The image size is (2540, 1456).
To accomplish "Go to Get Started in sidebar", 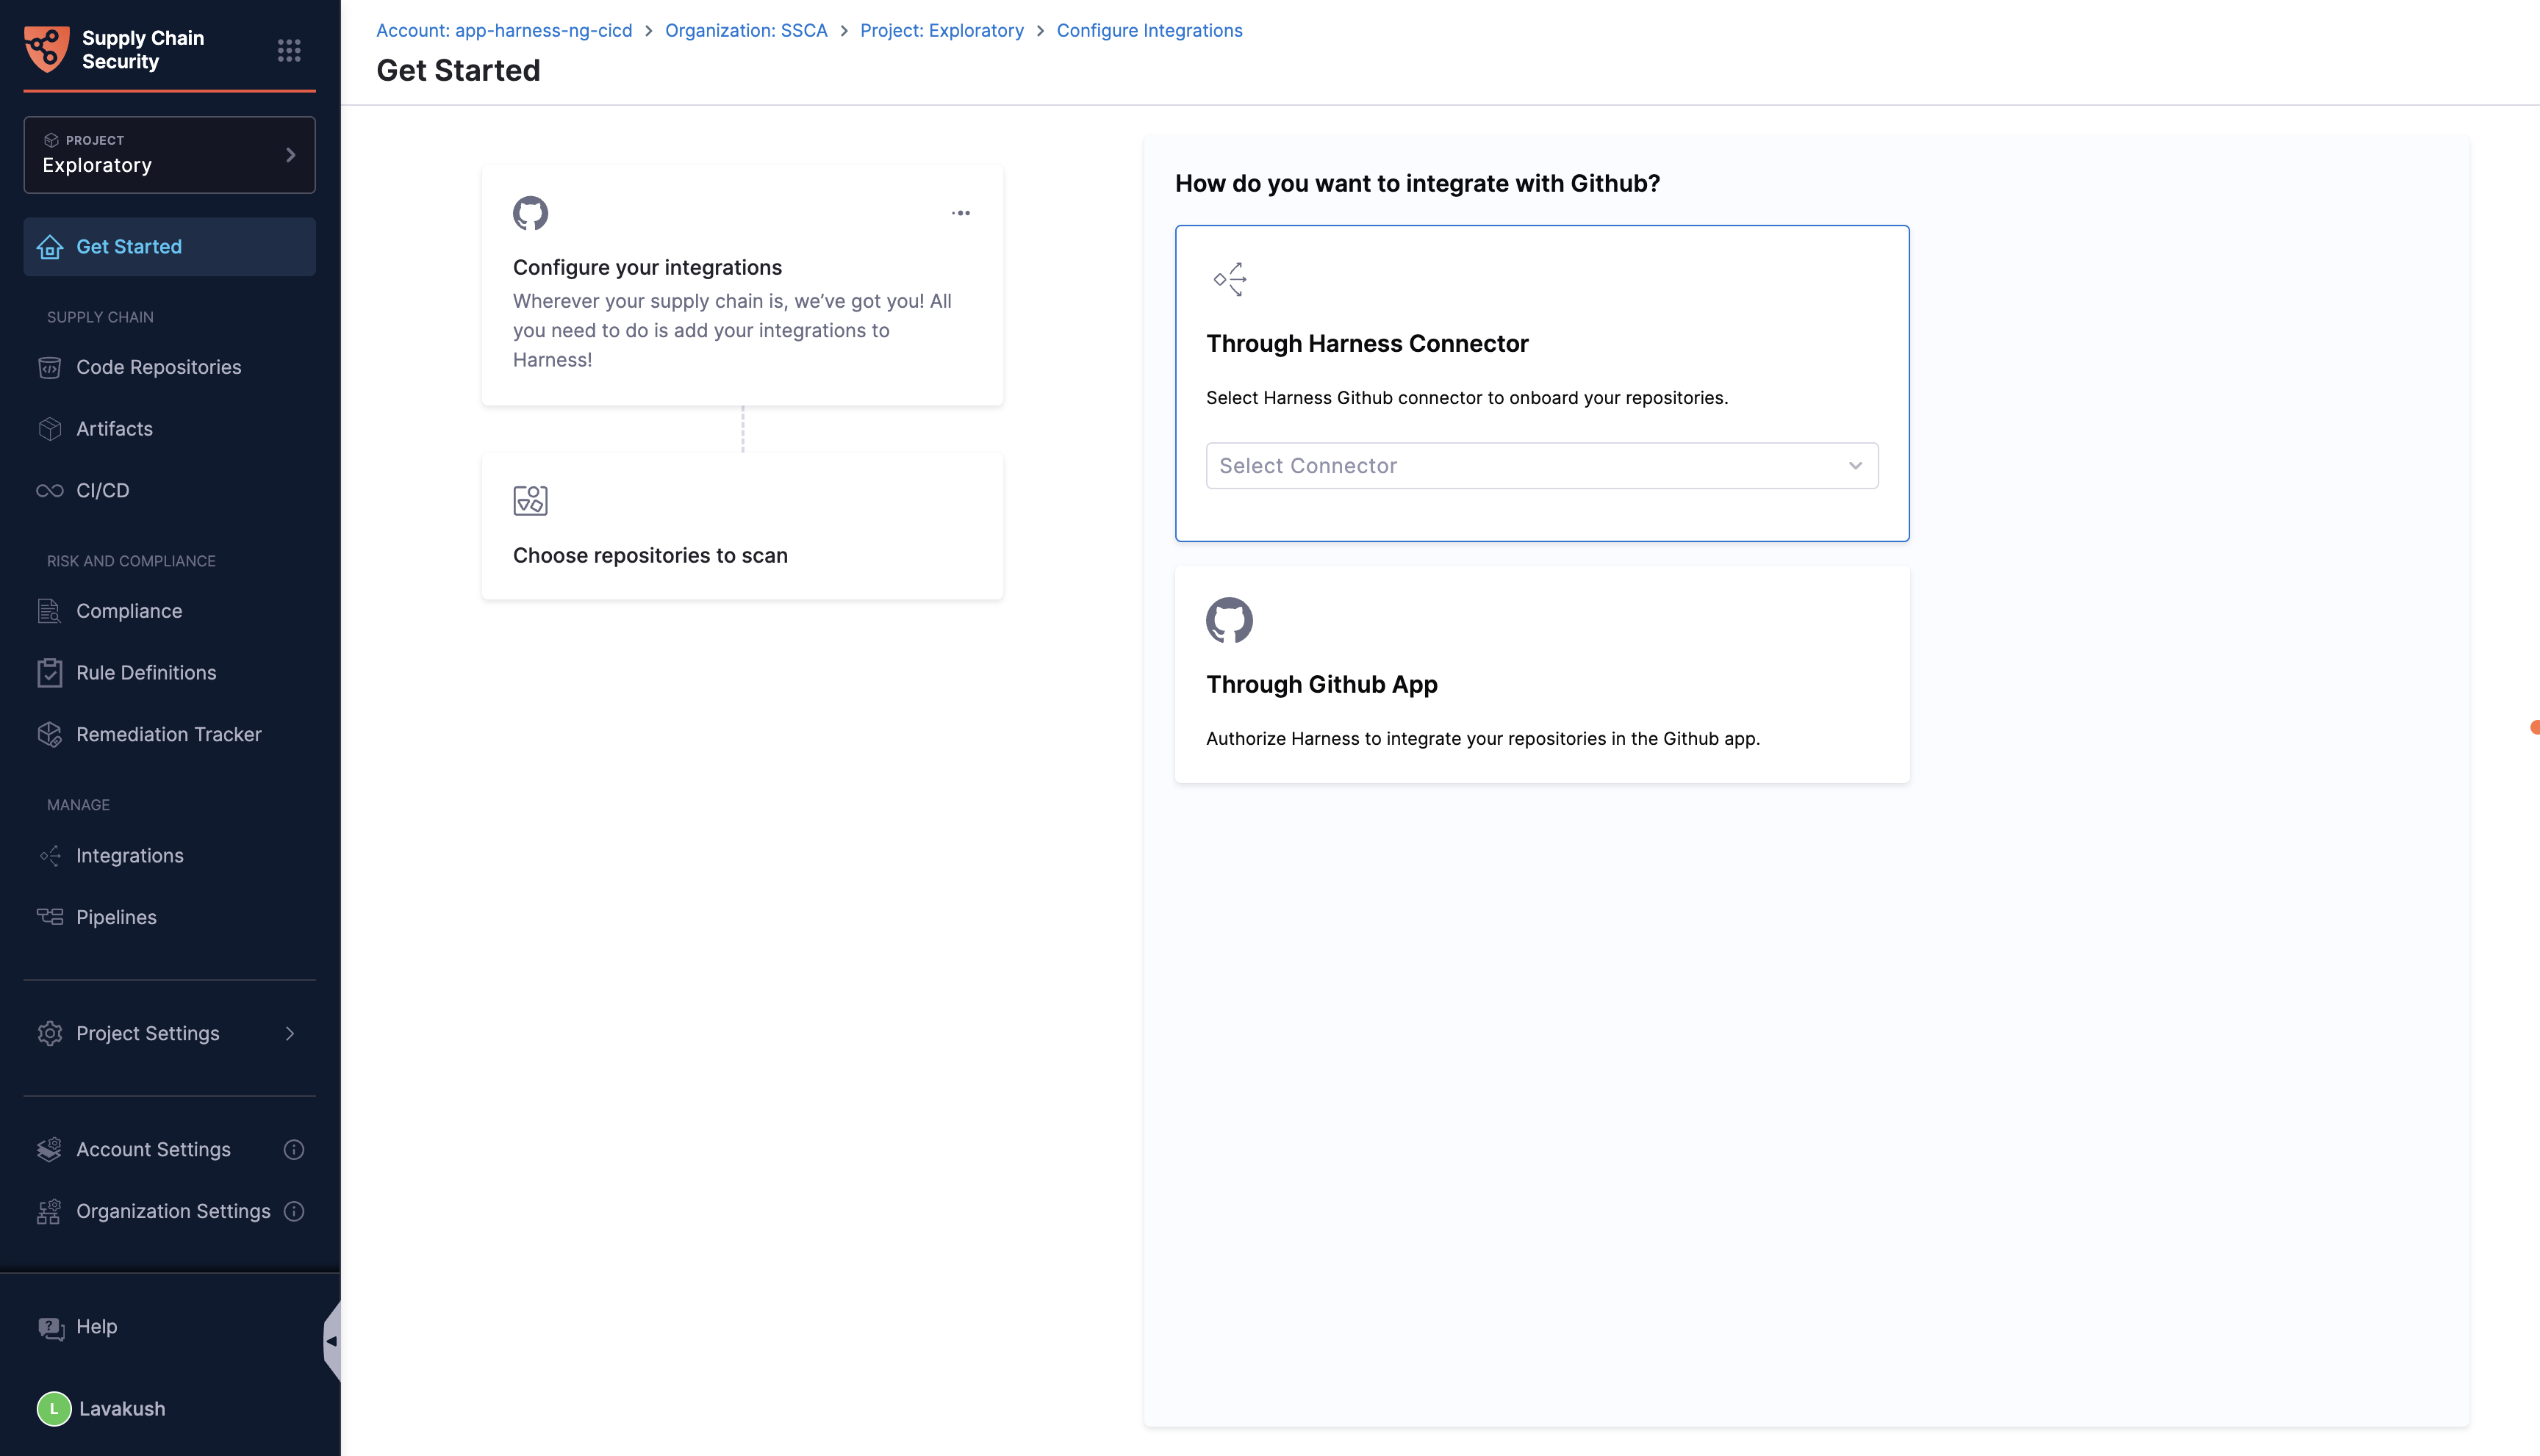I will tap(169, 247).
